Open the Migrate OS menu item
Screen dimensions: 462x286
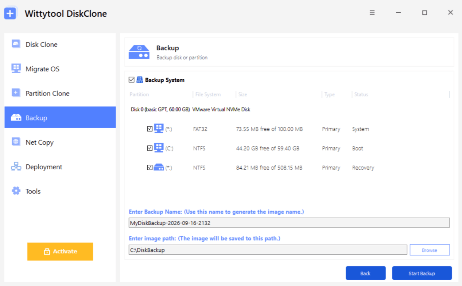point(60,68)
